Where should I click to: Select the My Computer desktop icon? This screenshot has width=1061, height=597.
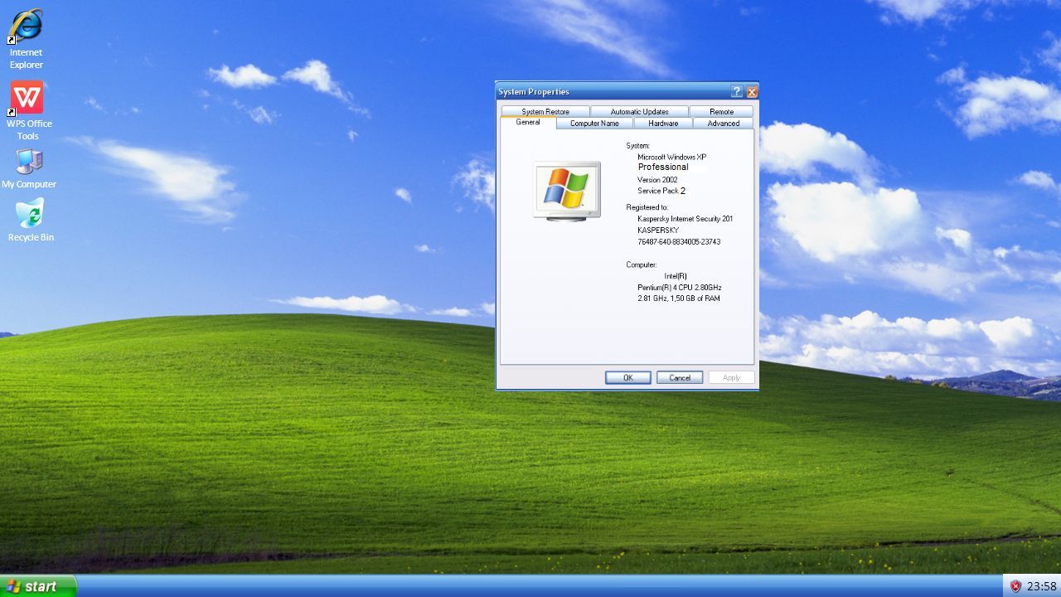(29, 168)
